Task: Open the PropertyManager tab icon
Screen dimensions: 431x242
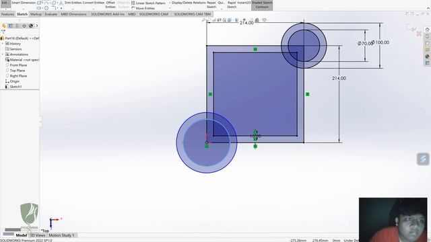Action: [x=11, y=26]
